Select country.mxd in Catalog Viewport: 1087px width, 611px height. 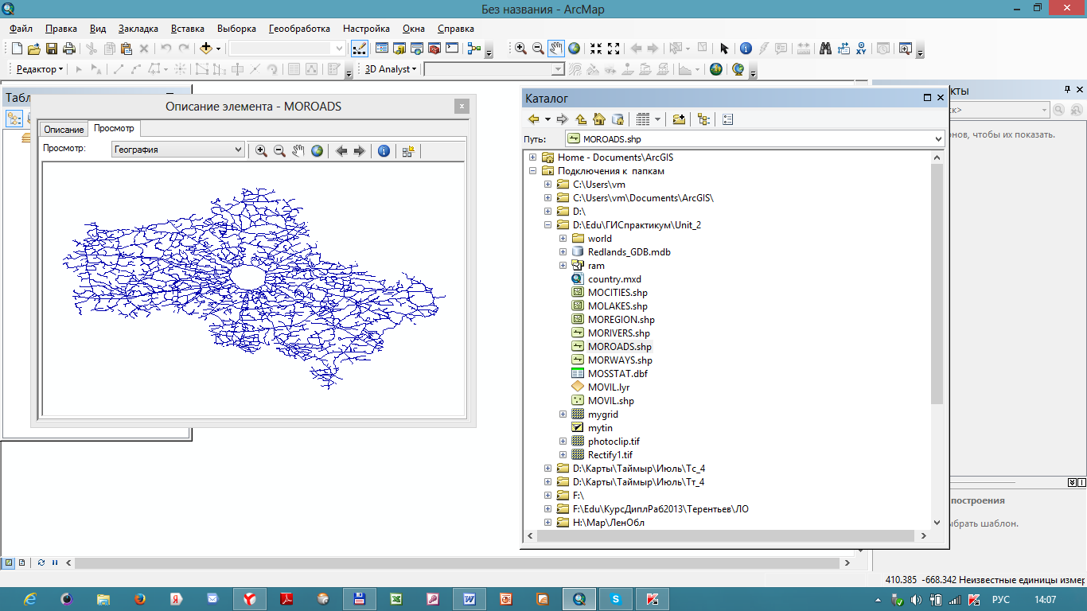(614, 279)
